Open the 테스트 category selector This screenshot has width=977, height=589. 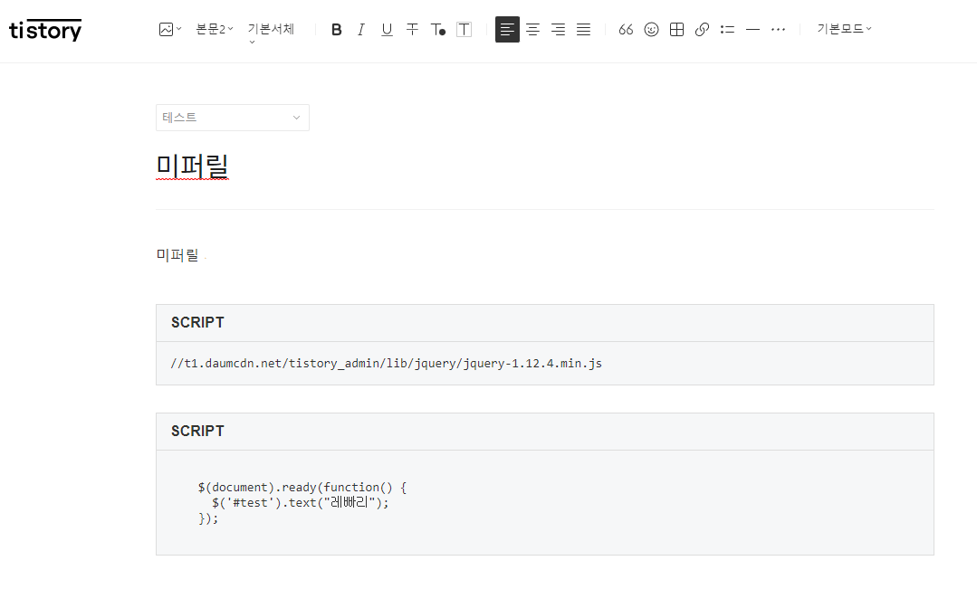coord(232,118)
